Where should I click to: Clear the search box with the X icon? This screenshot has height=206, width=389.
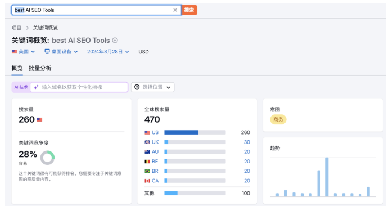pos(175,10)
